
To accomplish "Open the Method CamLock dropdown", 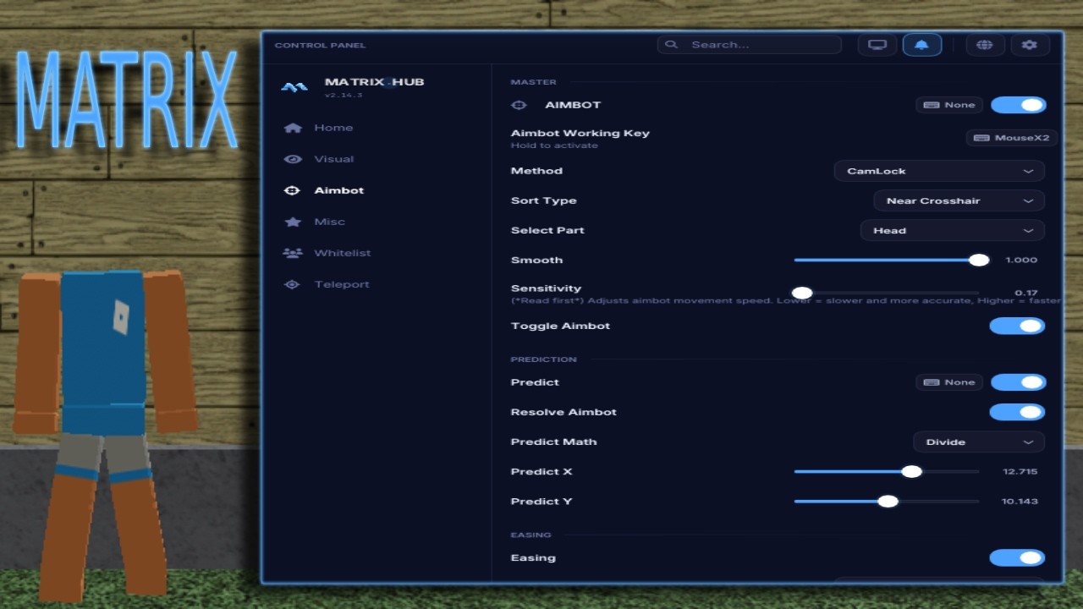I will click(x=939, y=171).
